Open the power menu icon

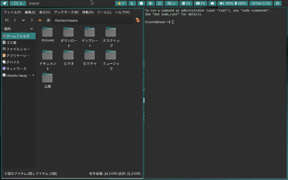[x=278, y=3]
